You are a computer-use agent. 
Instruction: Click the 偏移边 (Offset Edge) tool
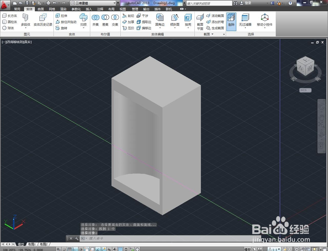click(x=144, y=28)
